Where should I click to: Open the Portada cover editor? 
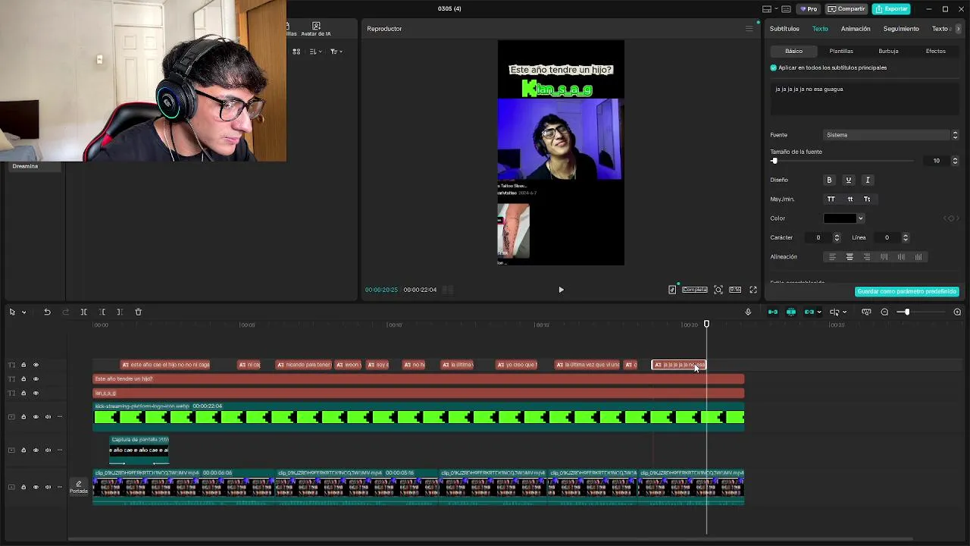coord(78,487)
